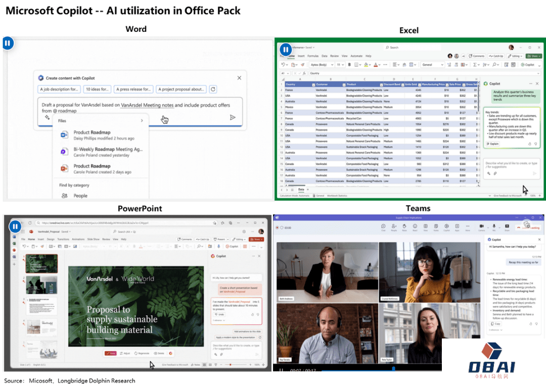Image resolution: width=546 pixels, height=384 pixels.
Task: Select the second slide thumbnail in PowerPoint
Action: point(41,285)
